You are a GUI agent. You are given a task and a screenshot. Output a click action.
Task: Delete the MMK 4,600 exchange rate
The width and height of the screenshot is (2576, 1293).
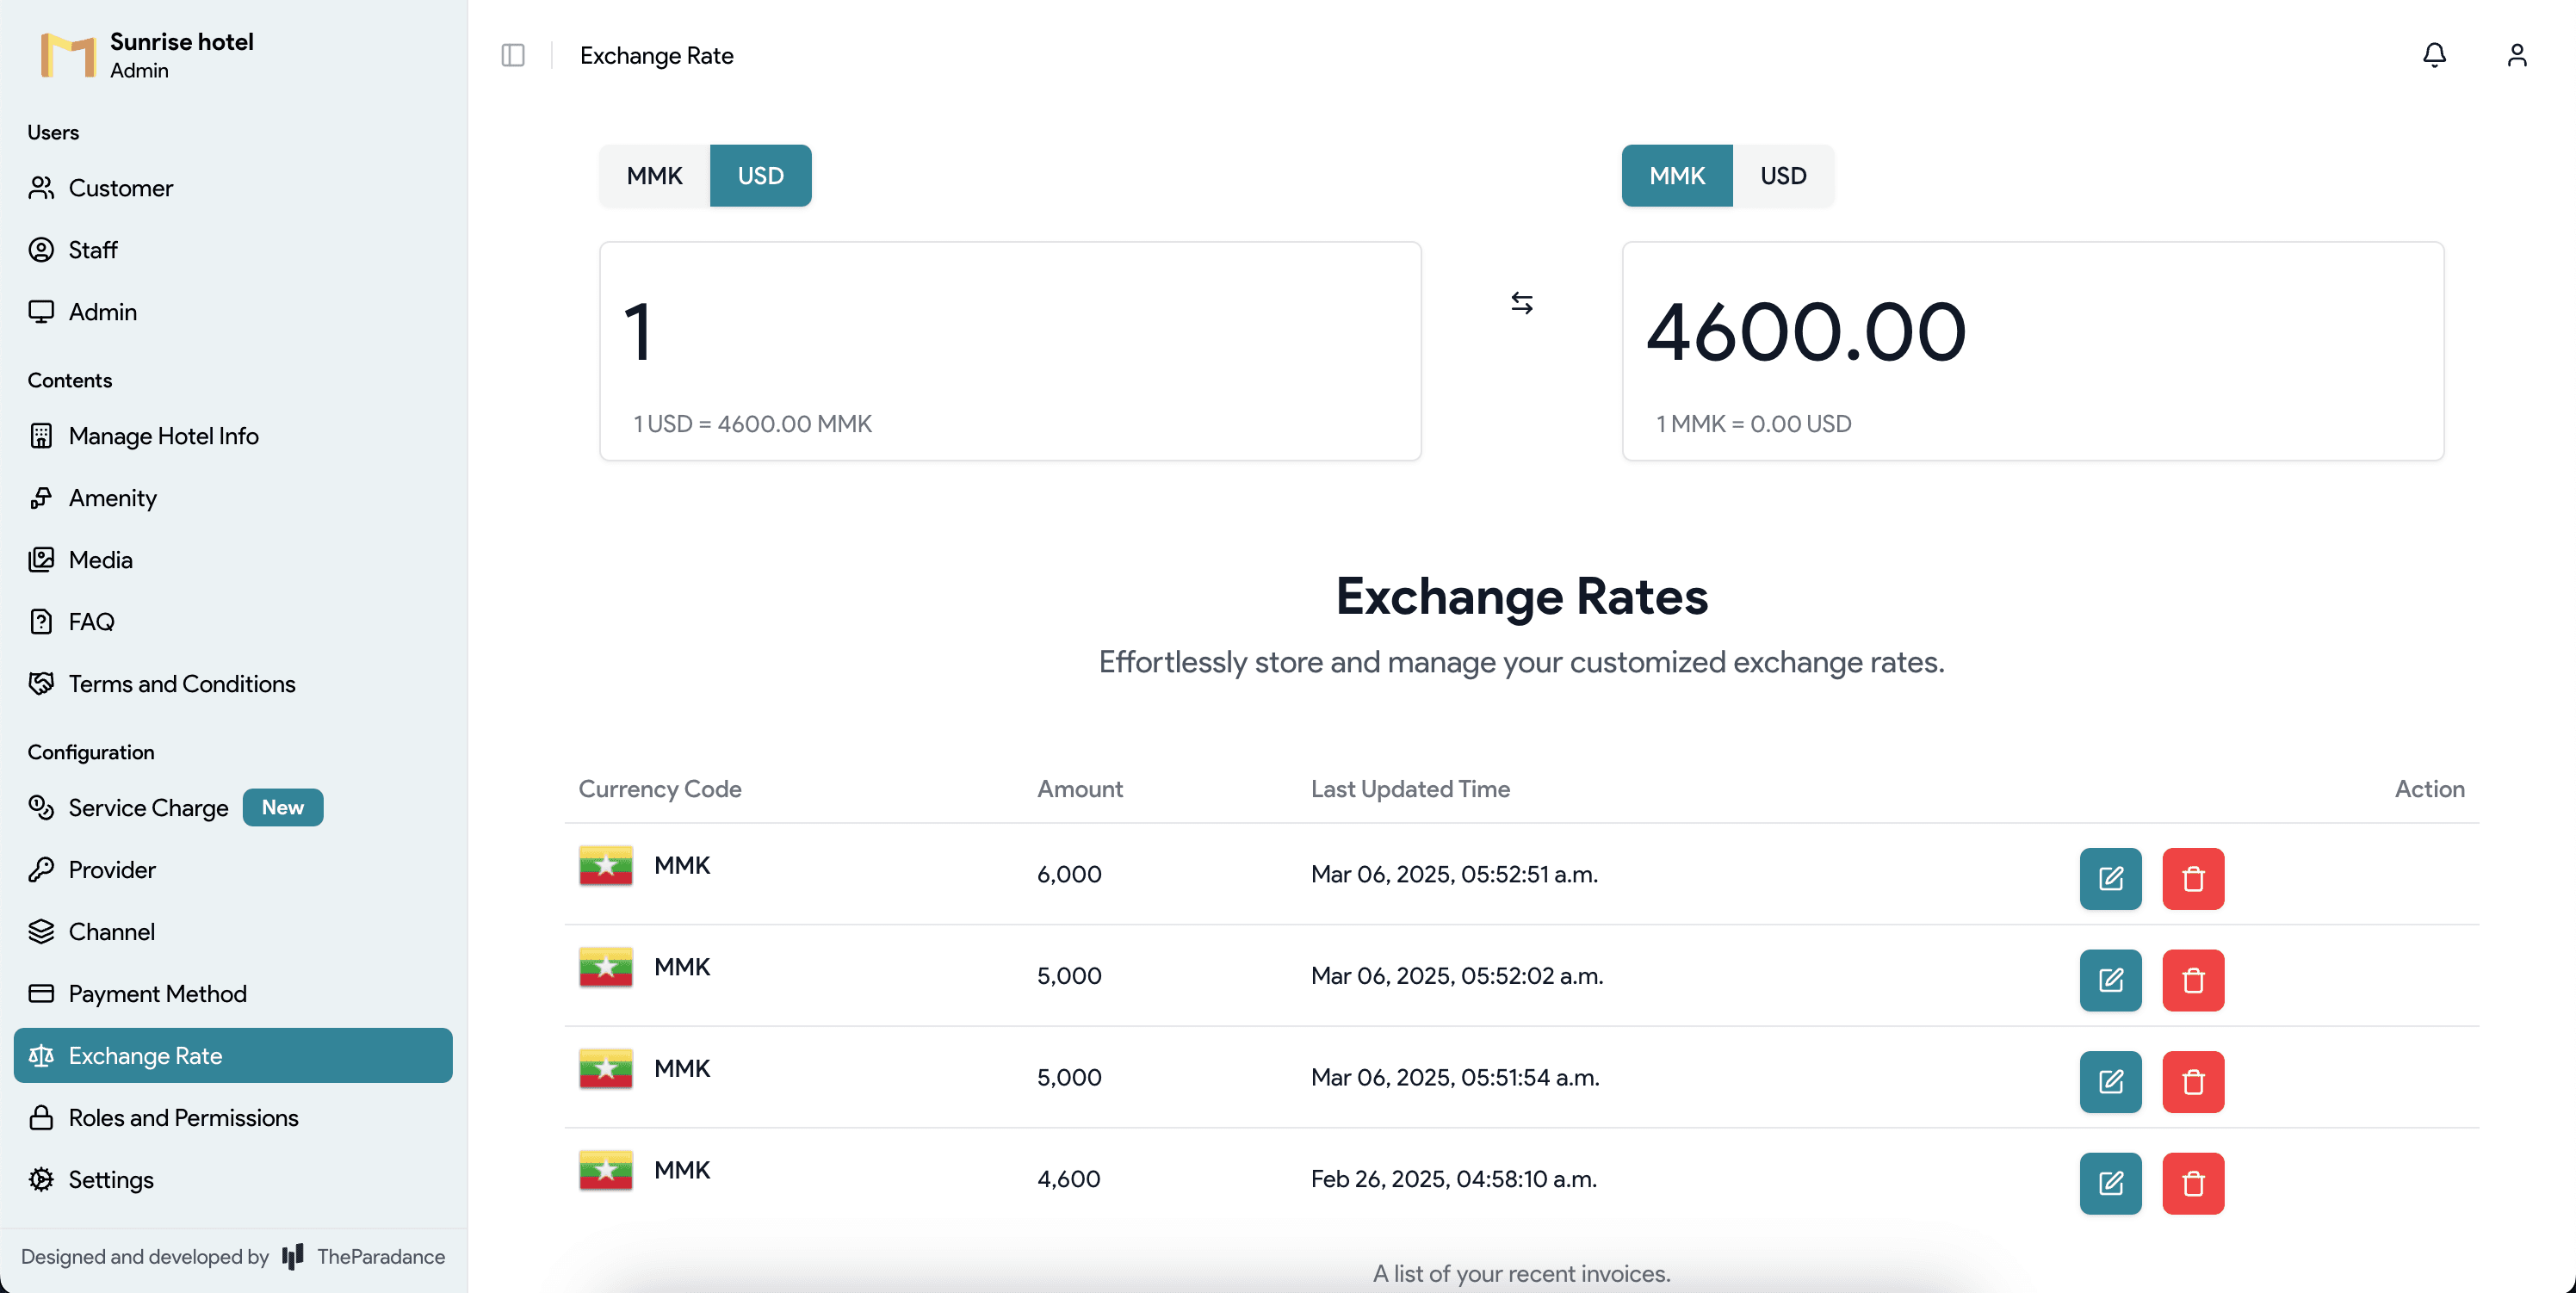tap(2193, 1184)
